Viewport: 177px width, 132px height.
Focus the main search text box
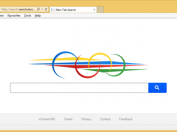coord(79,88)
